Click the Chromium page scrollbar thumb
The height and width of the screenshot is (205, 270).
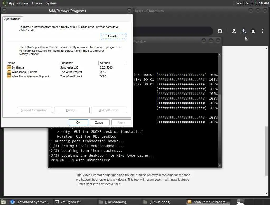tap(266, 151)
